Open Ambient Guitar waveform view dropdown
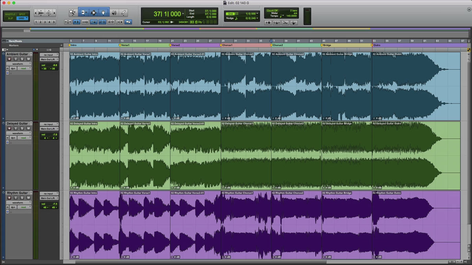472x265 pixels. point(18,64)
